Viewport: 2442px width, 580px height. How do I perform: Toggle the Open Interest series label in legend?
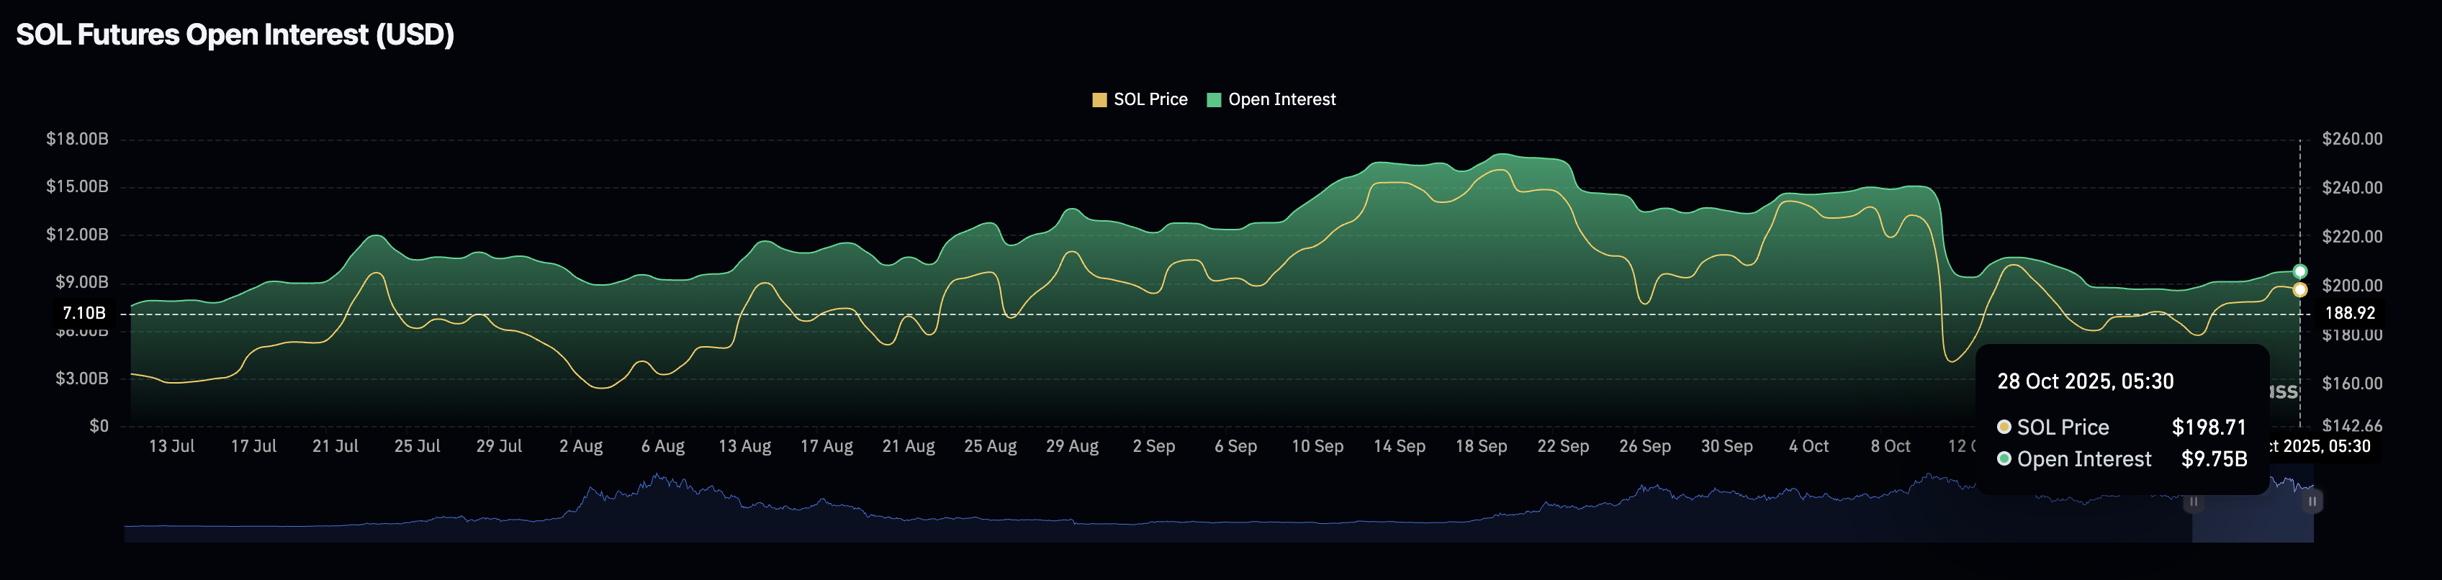click(1281, 99)
